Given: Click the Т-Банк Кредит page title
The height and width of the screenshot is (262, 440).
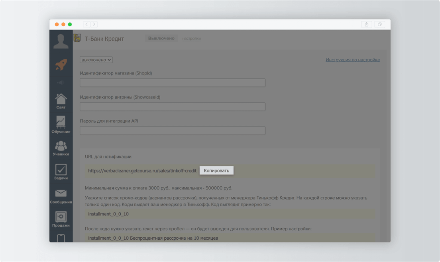Looking at the screenshot, I should [x=104, y=39].
